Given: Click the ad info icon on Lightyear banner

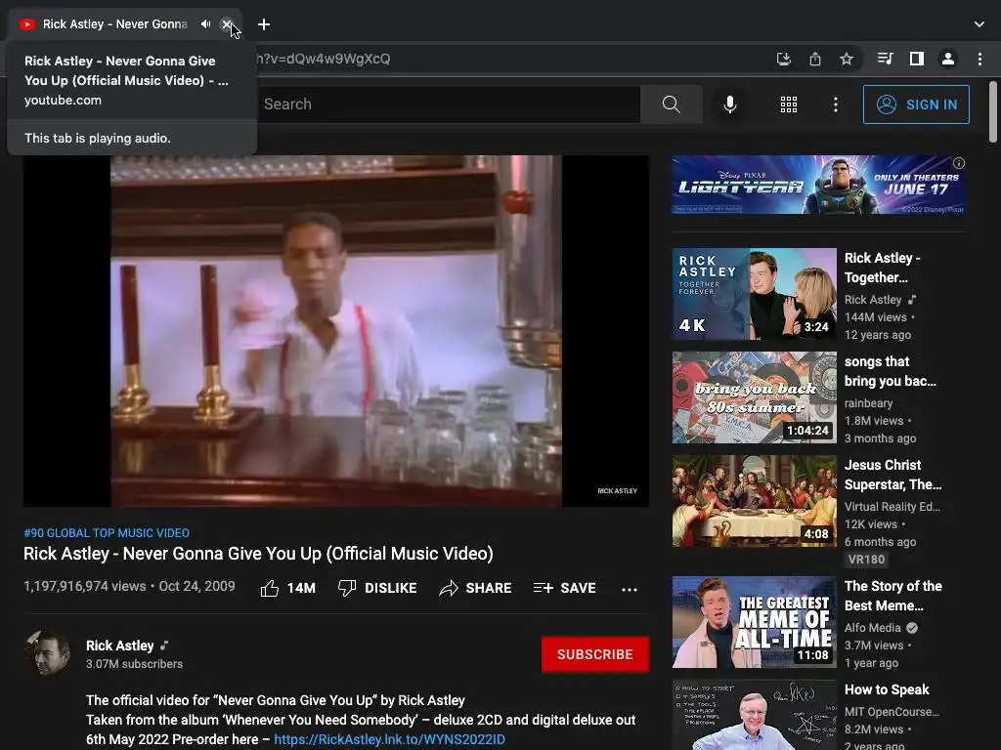Looking at the screenshot, I should click(959, 163).
